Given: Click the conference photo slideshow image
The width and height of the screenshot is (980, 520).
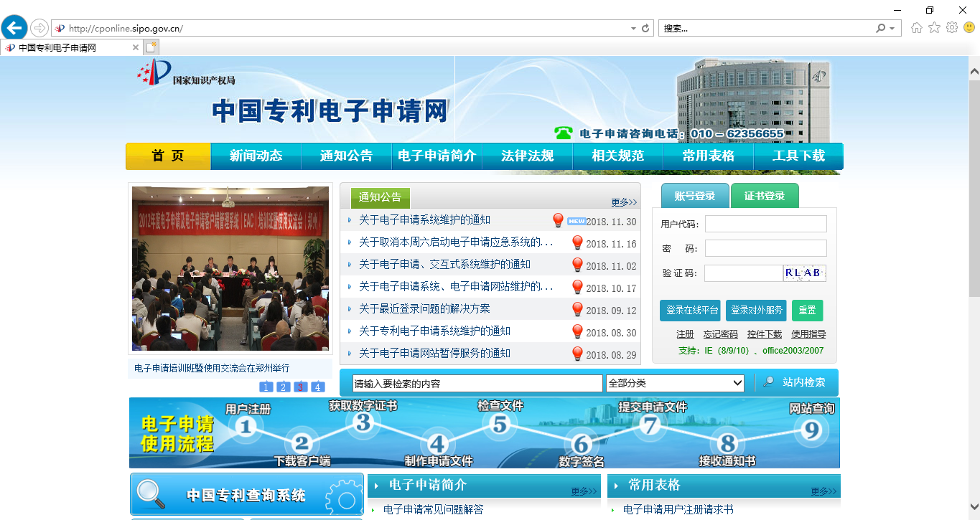Looking at the screenshot, I should [230, 268].
